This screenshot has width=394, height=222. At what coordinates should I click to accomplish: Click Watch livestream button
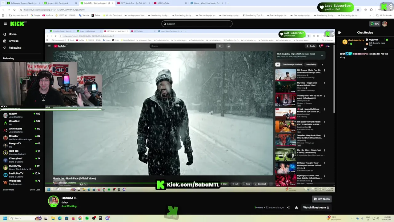coord(316,208)
